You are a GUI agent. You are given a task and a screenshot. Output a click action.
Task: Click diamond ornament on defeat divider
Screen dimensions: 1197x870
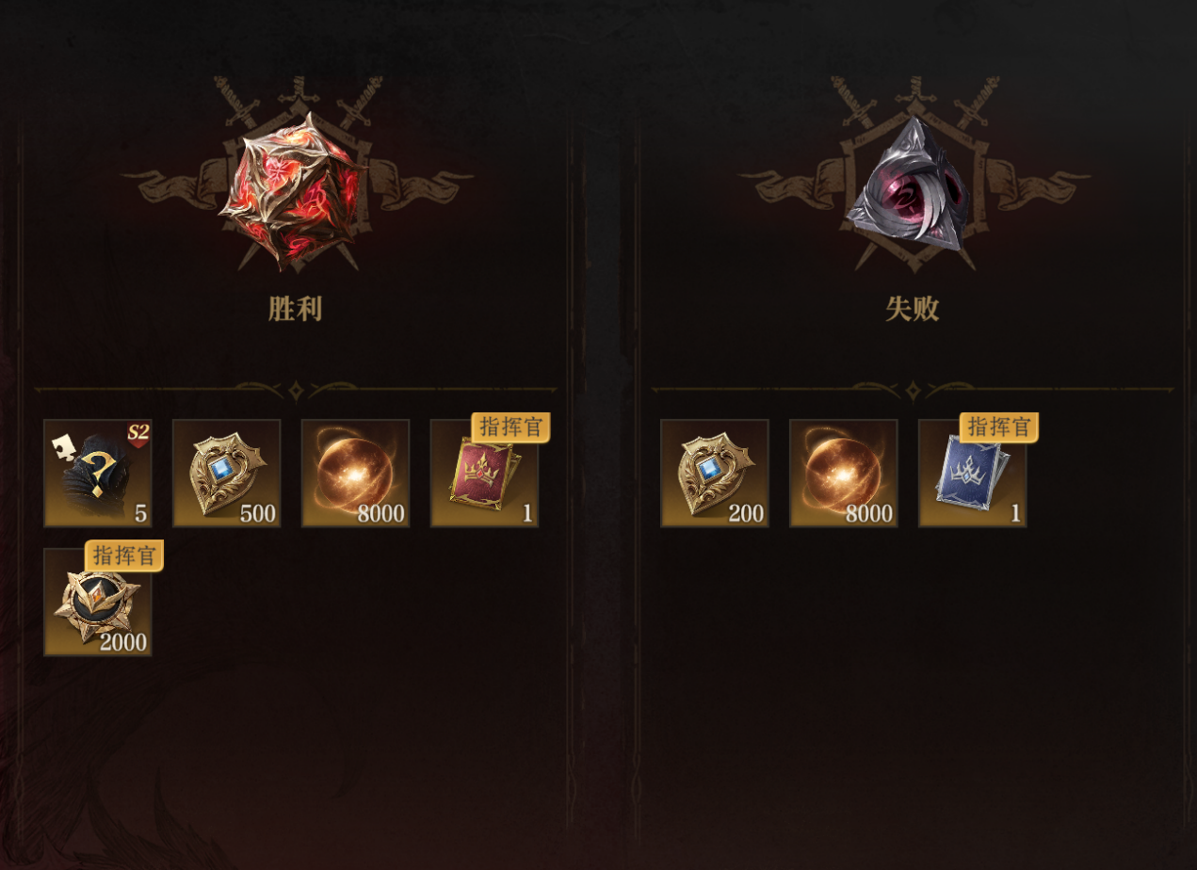913,390
